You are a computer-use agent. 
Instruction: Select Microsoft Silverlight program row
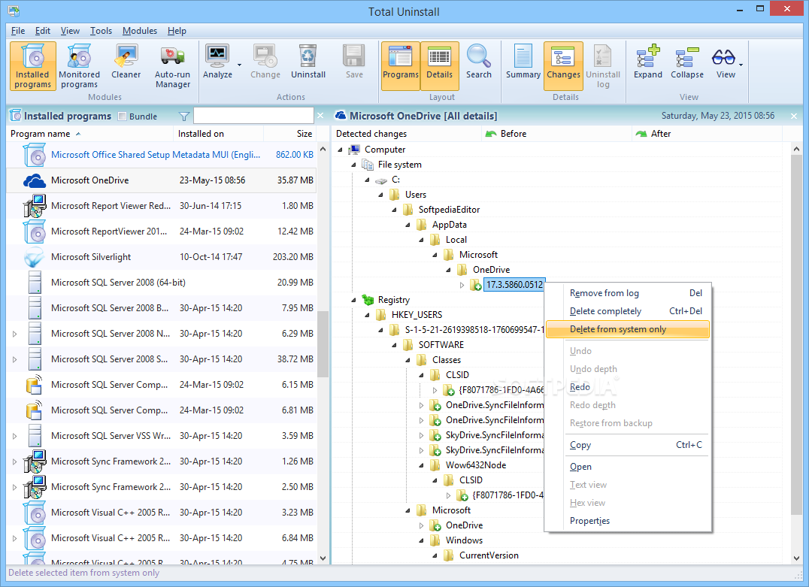pos(162,257)
